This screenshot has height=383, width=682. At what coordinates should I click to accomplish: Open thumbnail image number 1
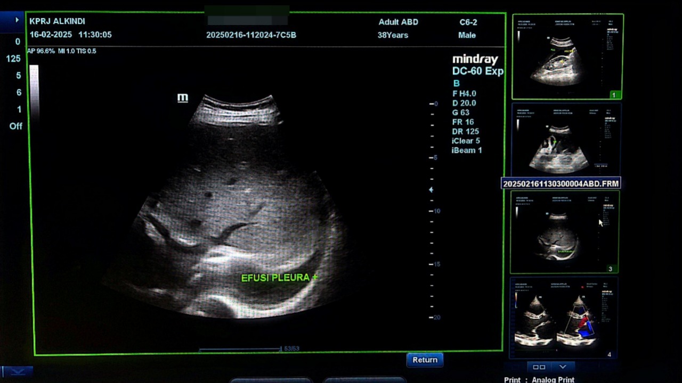[x=567, y=56]
